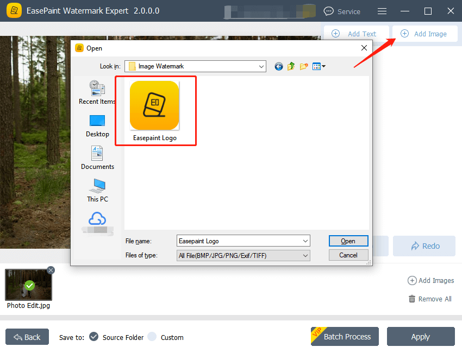The height and width of the screenshot is (353, 462).
Task: Click the Photo Edit.jpg file name text
Action: tap(28, 306)
